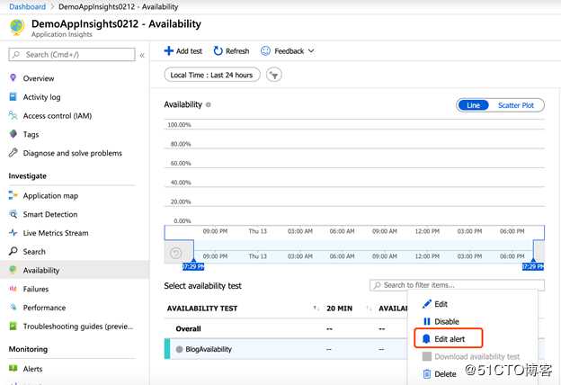This screenshot has width=561, height=385.
Task: Expand the Feedback dropdown chevron
Action: point(311,51)
